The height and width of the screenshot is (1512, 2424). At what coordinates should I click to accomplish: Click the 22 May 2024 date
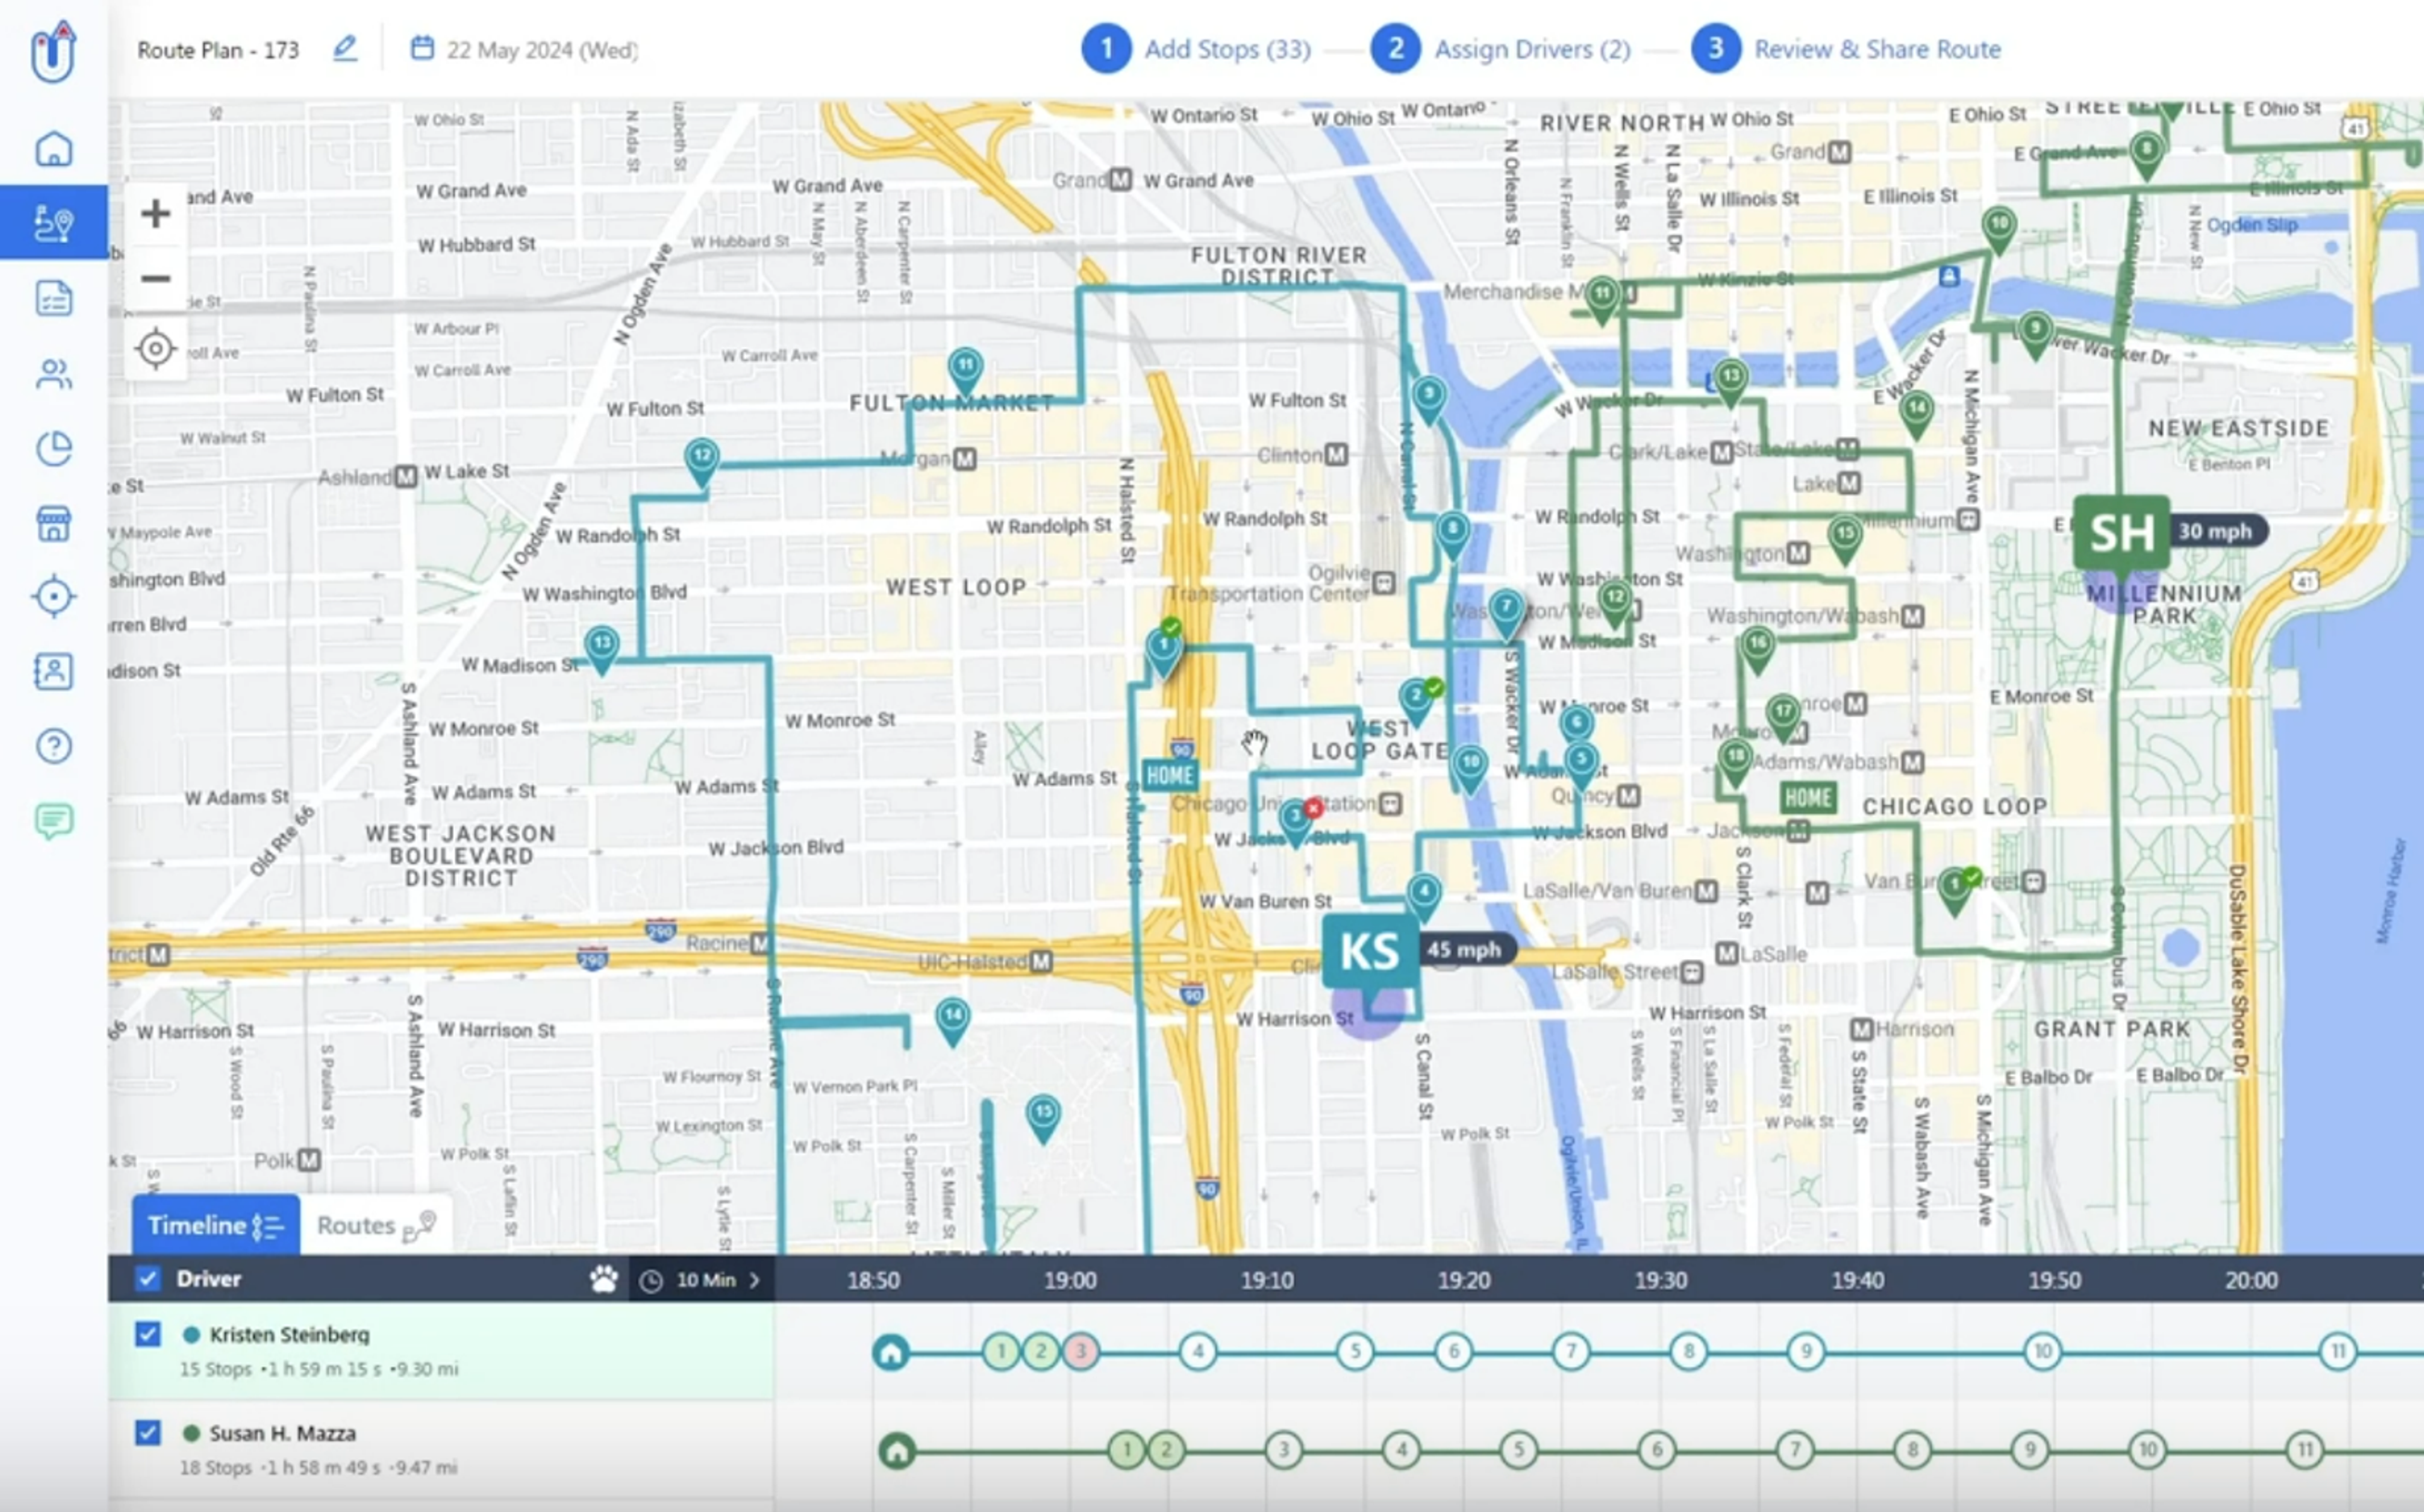tap(542, 50)
